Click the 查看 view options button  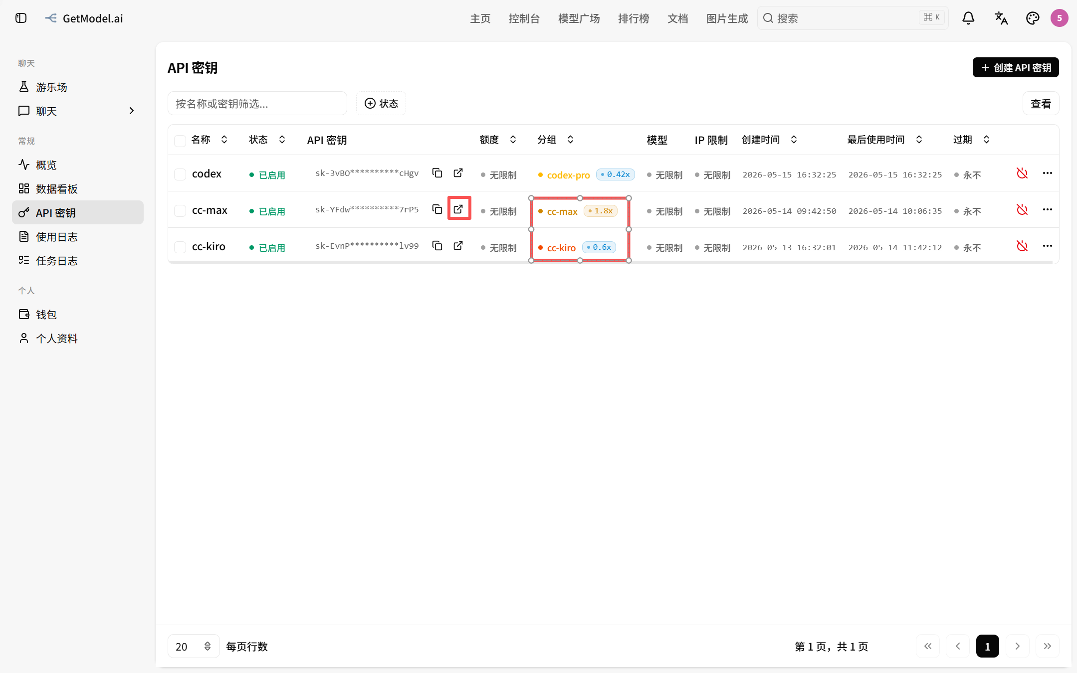point(1041,103)
